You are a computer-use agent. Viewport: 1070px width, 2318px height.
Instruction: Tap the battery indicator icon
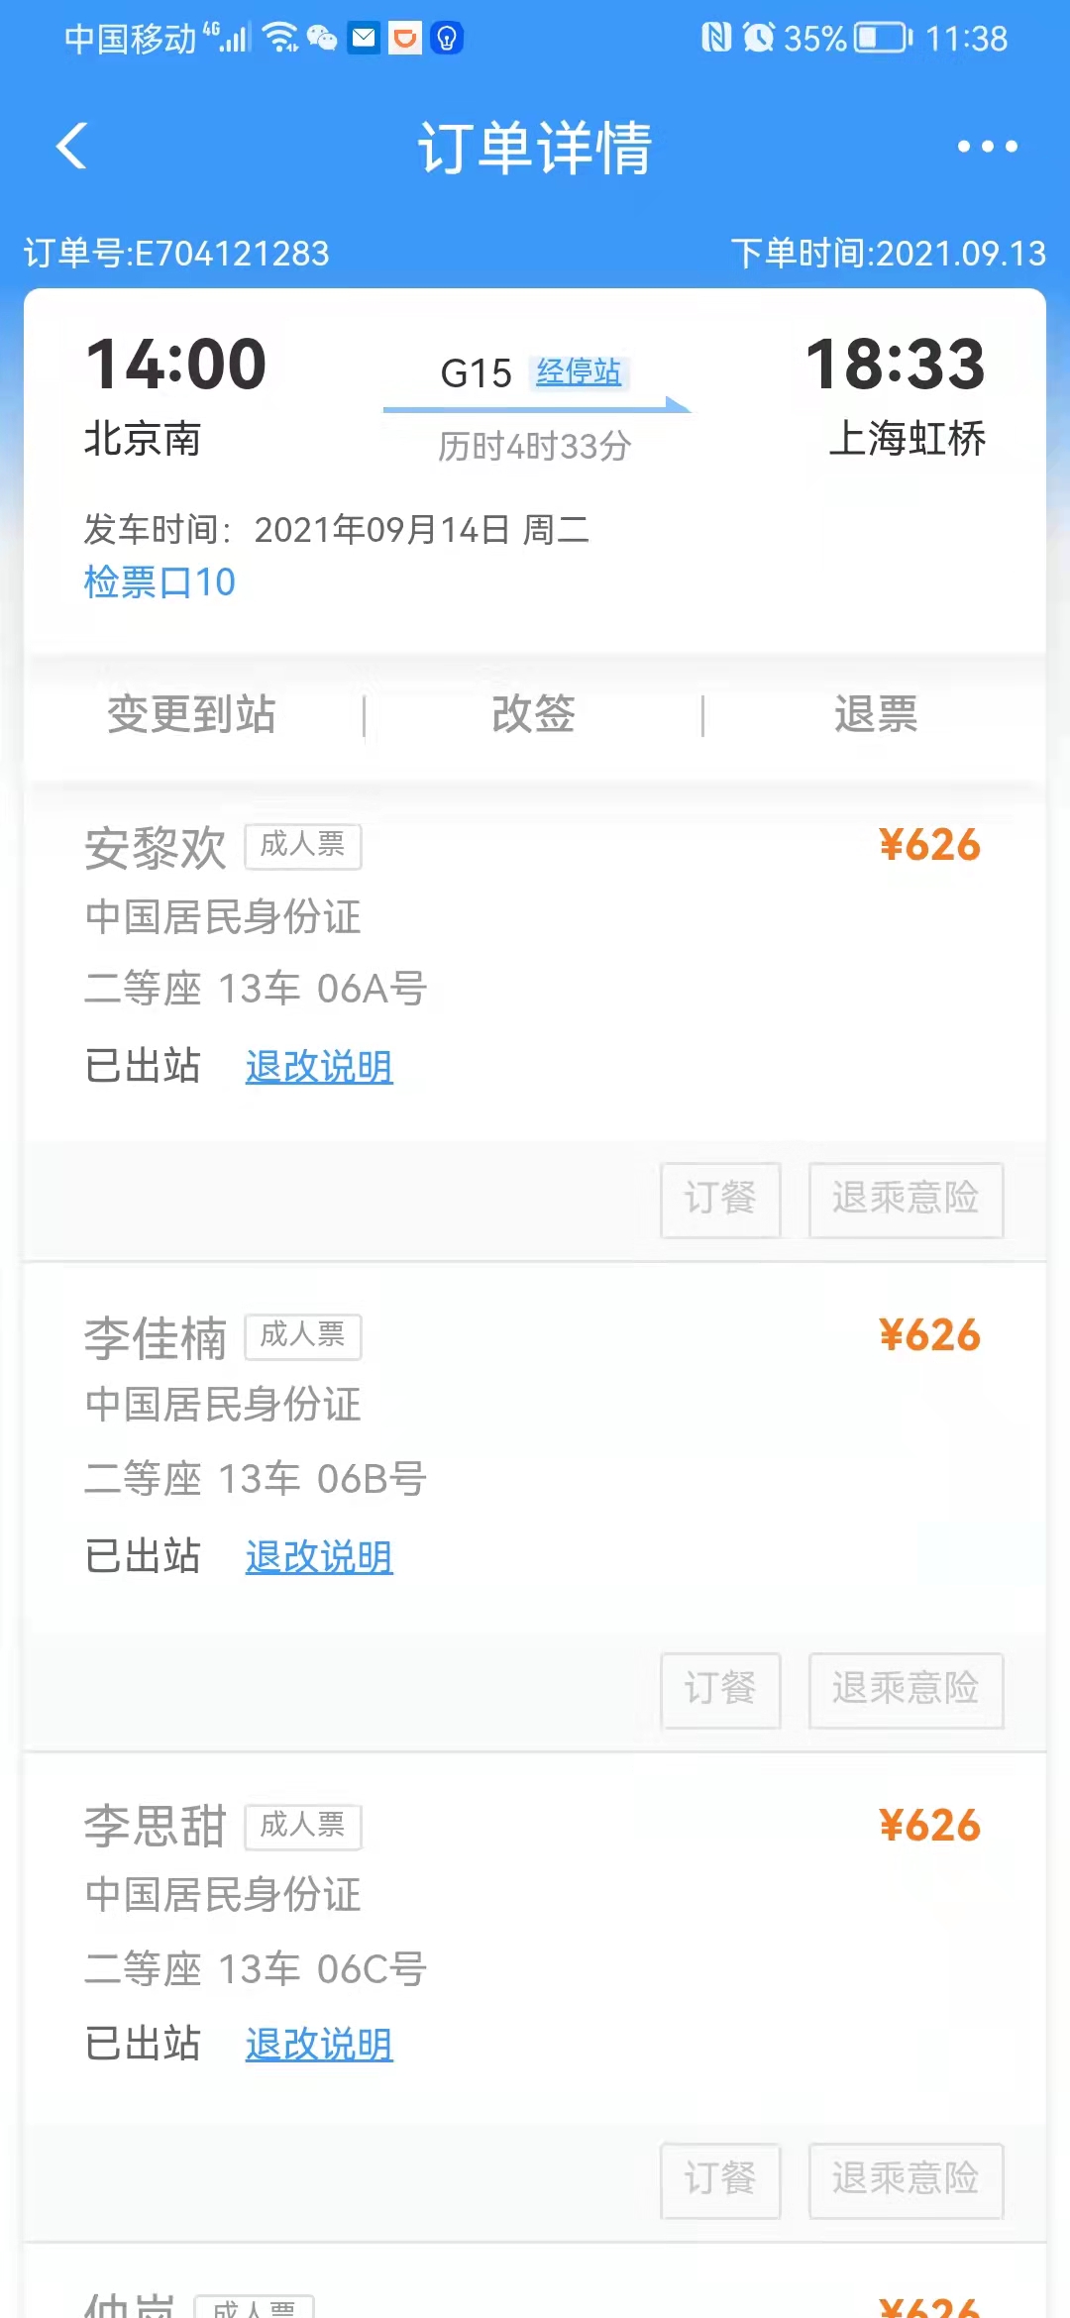(883, 39)
